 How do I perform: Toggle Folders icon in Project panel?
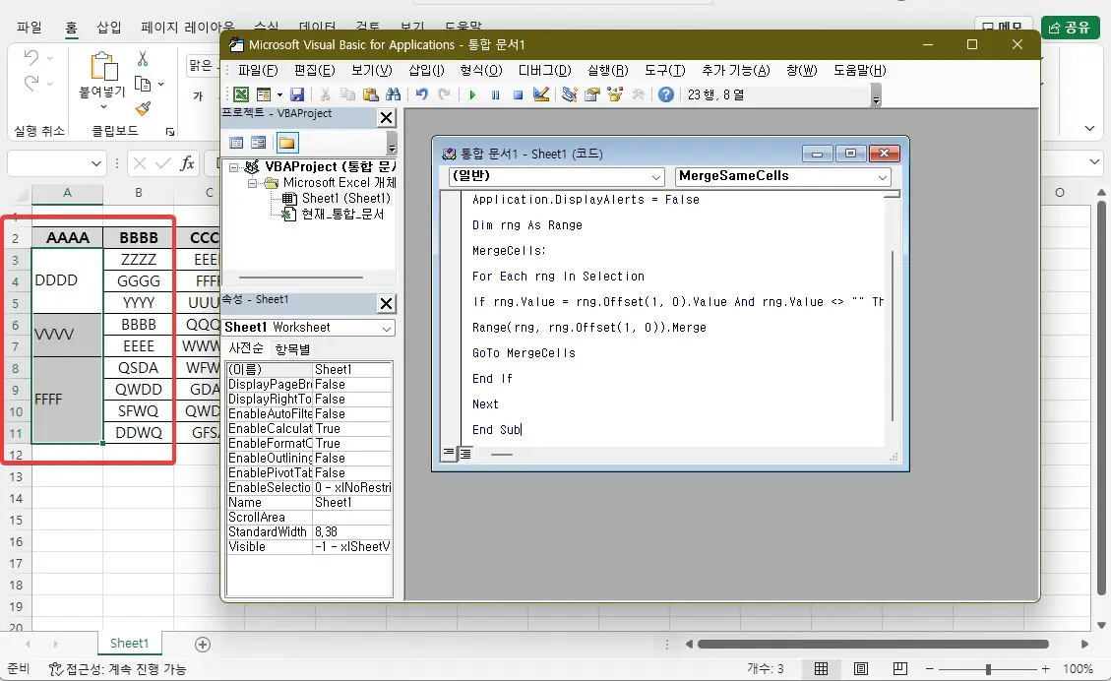pos(287,143)
